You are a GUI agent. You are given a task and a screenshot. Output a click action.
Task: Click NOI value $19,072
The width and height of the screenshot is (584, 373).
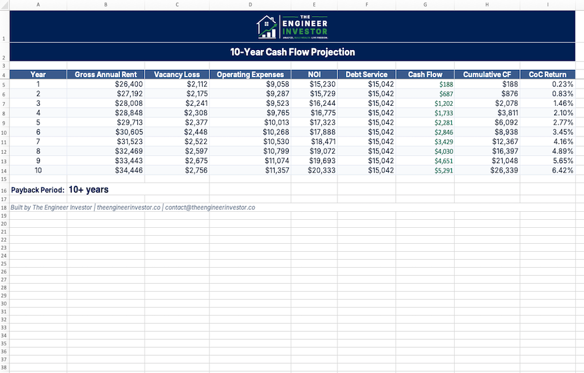pyautogui.click(x=323, y=151)
